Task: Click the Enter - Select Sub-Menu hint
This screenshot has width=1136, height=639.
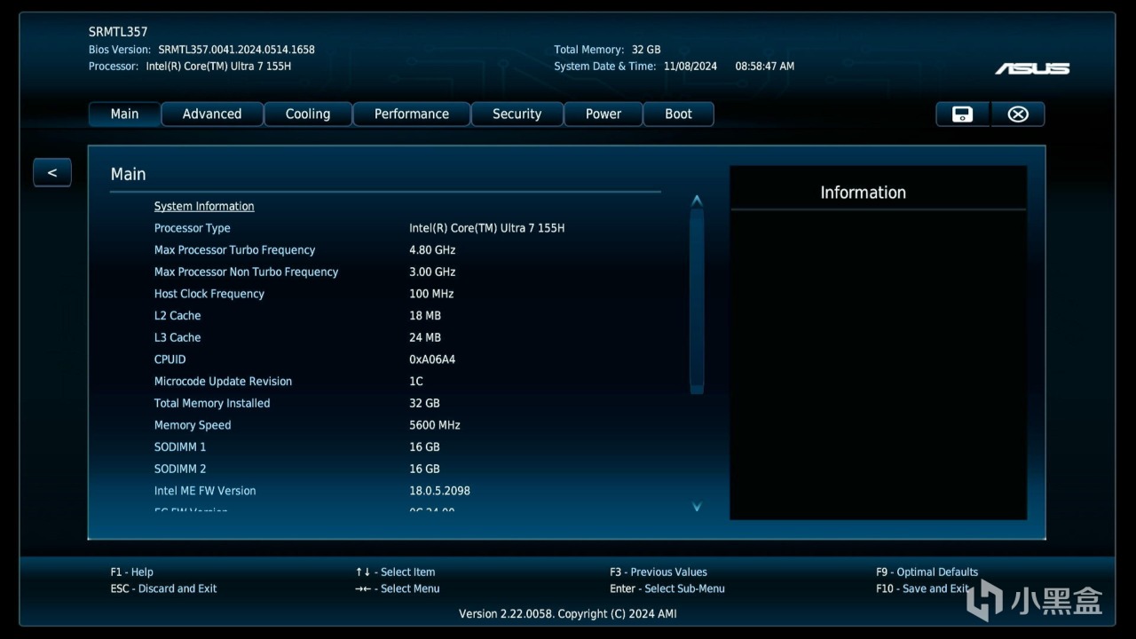Action: (667, 588)
